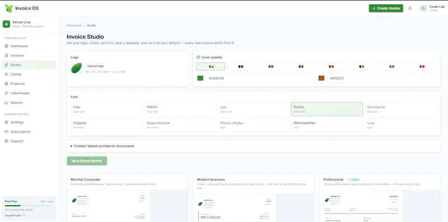Open Invoices from sidebar
Image resolution: width=448 pixels, height=222 pixels.
[29, 55]
